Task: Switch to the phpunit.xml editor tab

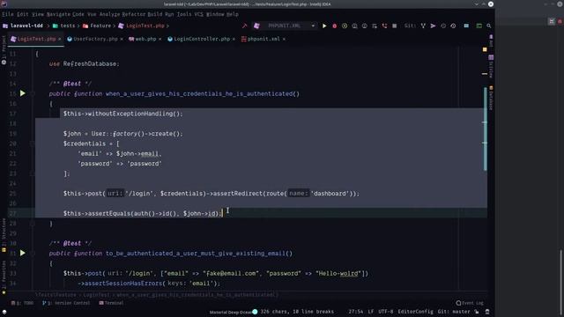Action: tap(263, 39)
